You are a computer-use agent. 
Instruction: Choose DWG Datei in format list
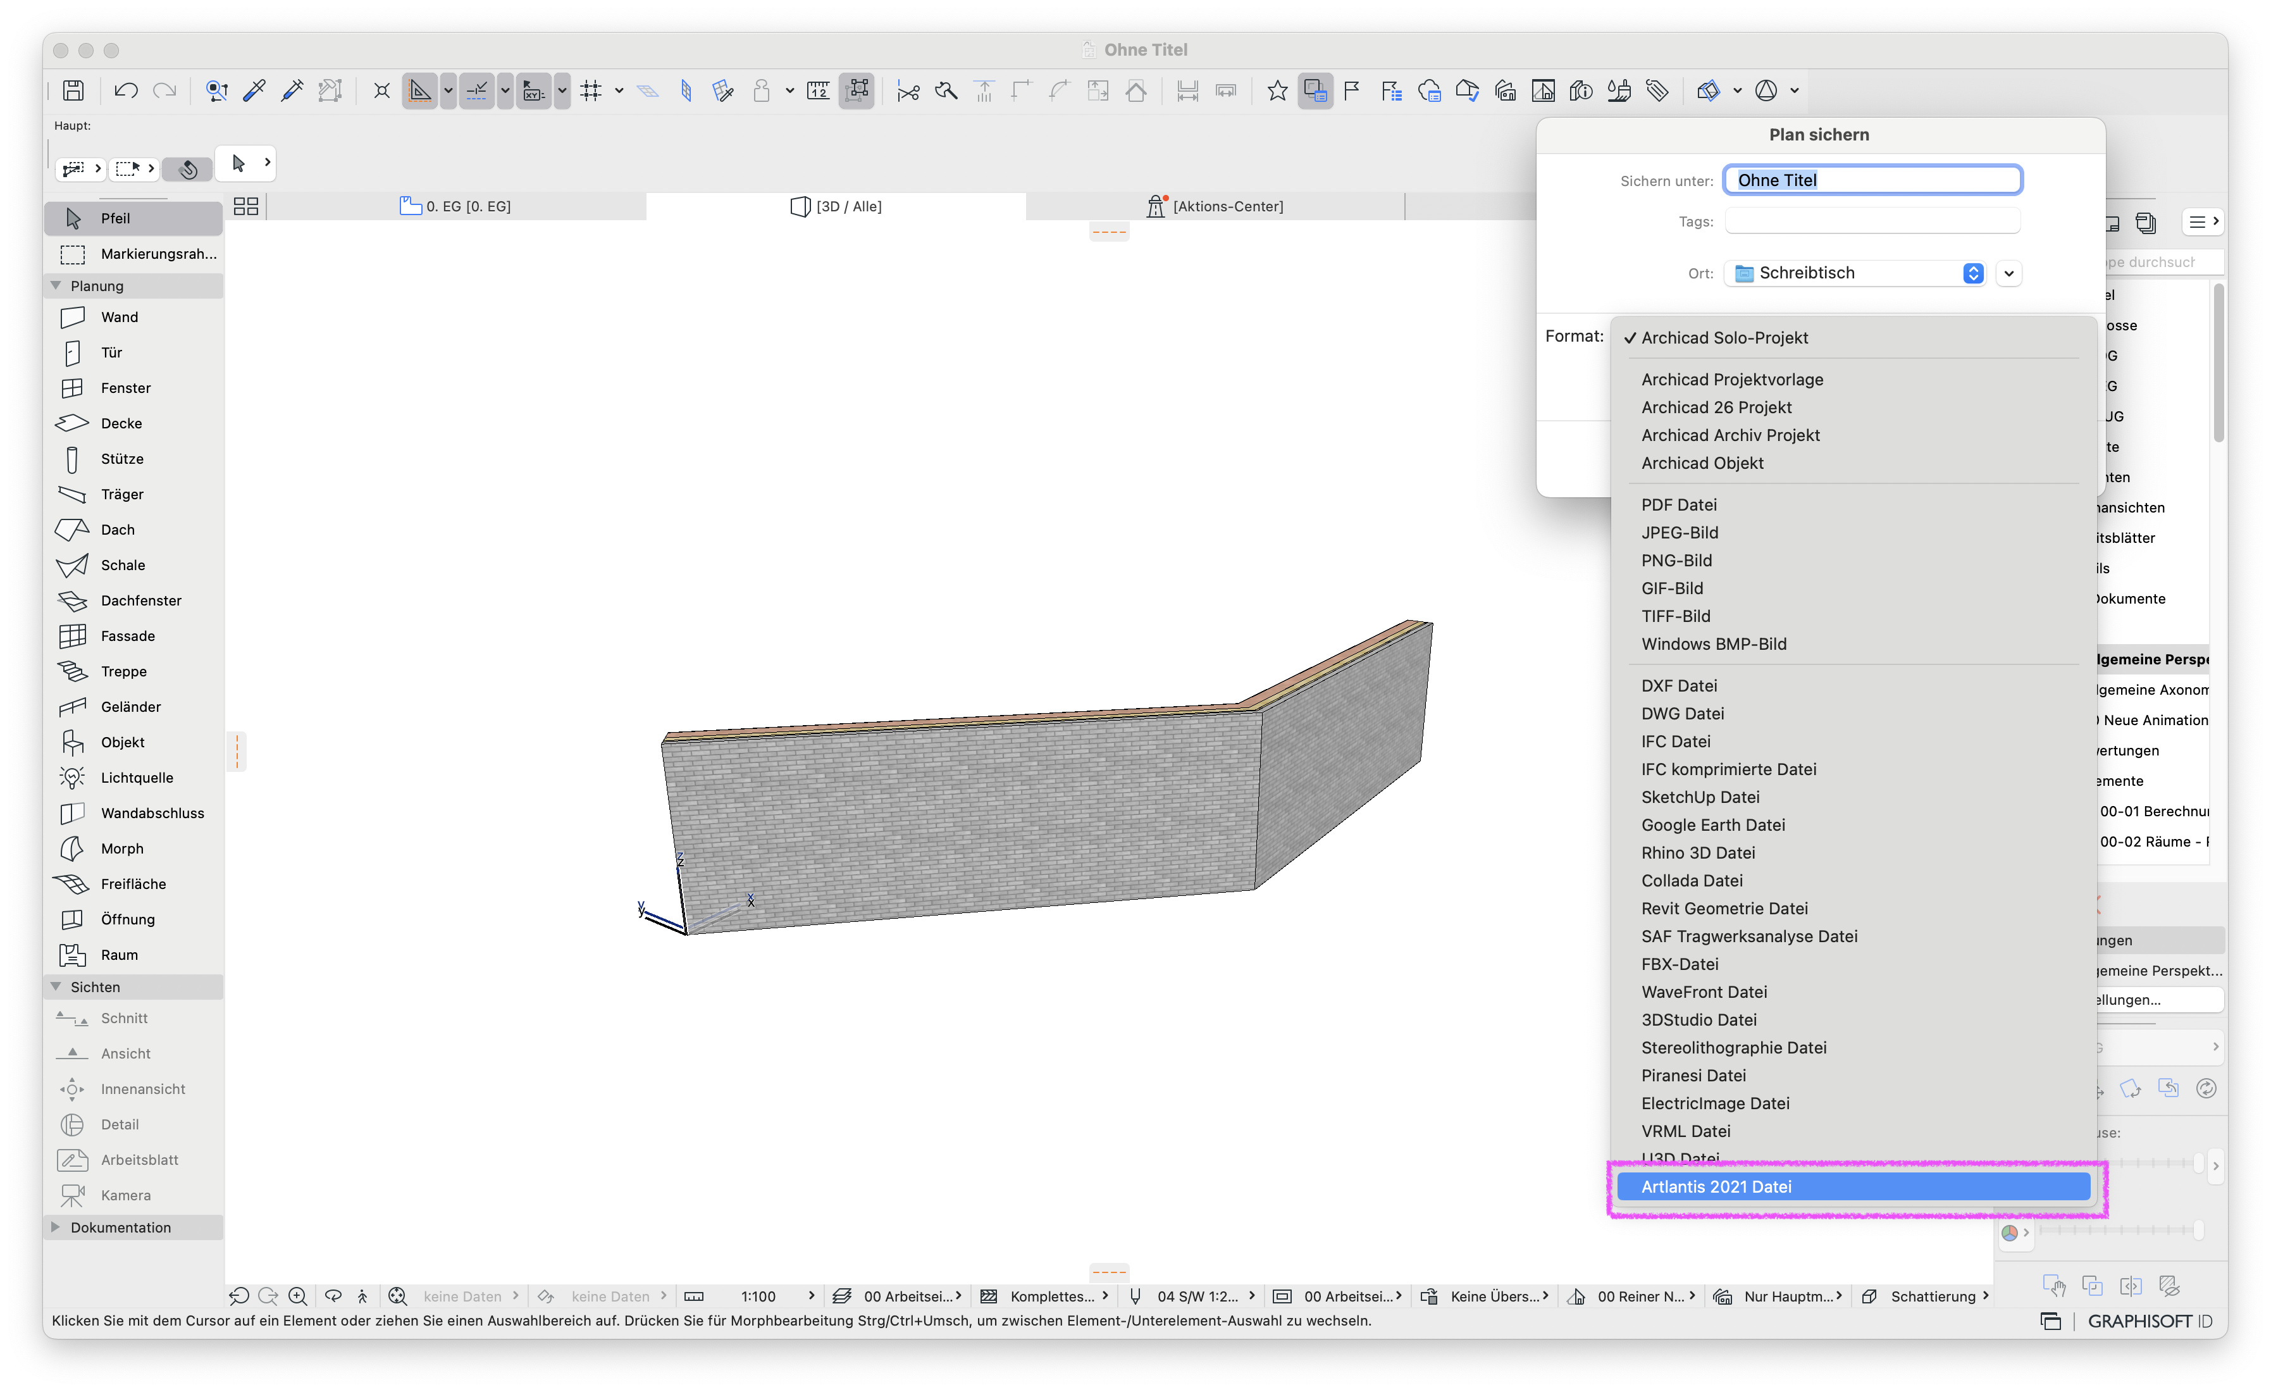1853,714
